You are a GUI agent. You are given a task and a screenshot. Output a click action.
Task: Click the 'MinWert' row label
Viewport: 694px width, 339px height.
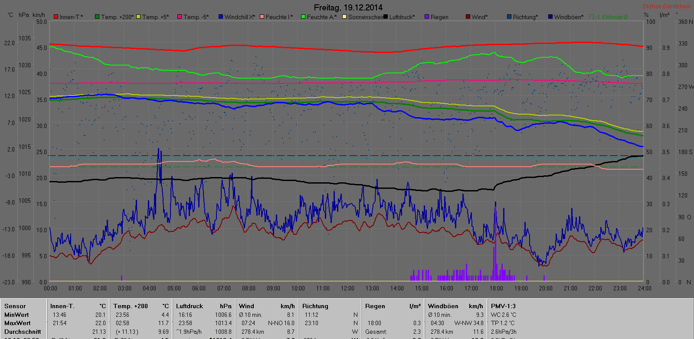tap(16, 315)
